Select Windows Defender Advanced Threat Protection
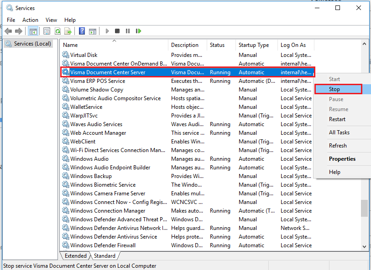This screenshot has width=371, height=270. pyautogui.click(x=188, y=219)
